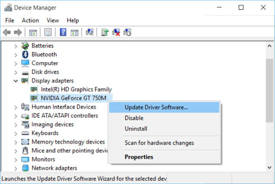Open the Action menu
Image resolution: width=275 pixels, height=184 pixels.
tap(30, 21)
